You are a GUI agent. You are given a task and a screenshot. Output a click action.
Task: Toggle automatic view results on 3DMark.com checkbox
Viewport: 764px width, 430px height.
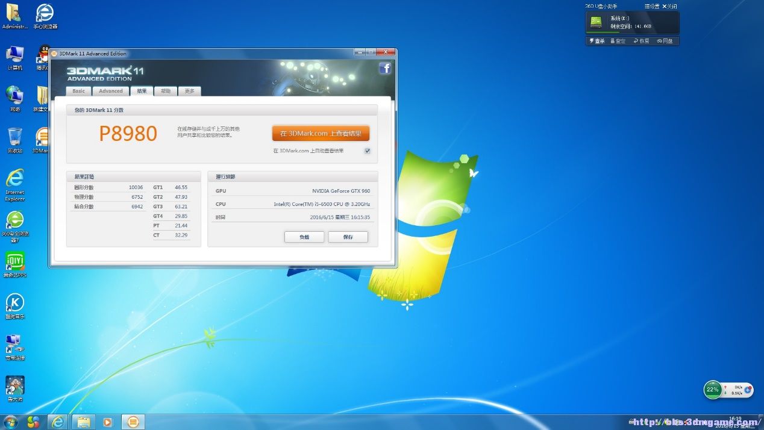(x=368, y=151)
